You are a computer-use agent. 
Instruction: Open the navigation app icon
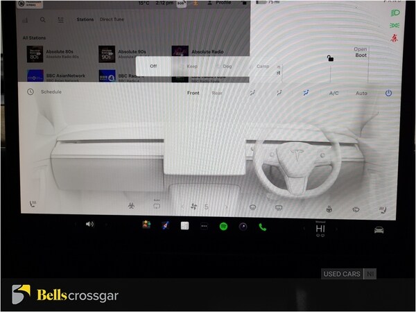coord(165,225)
